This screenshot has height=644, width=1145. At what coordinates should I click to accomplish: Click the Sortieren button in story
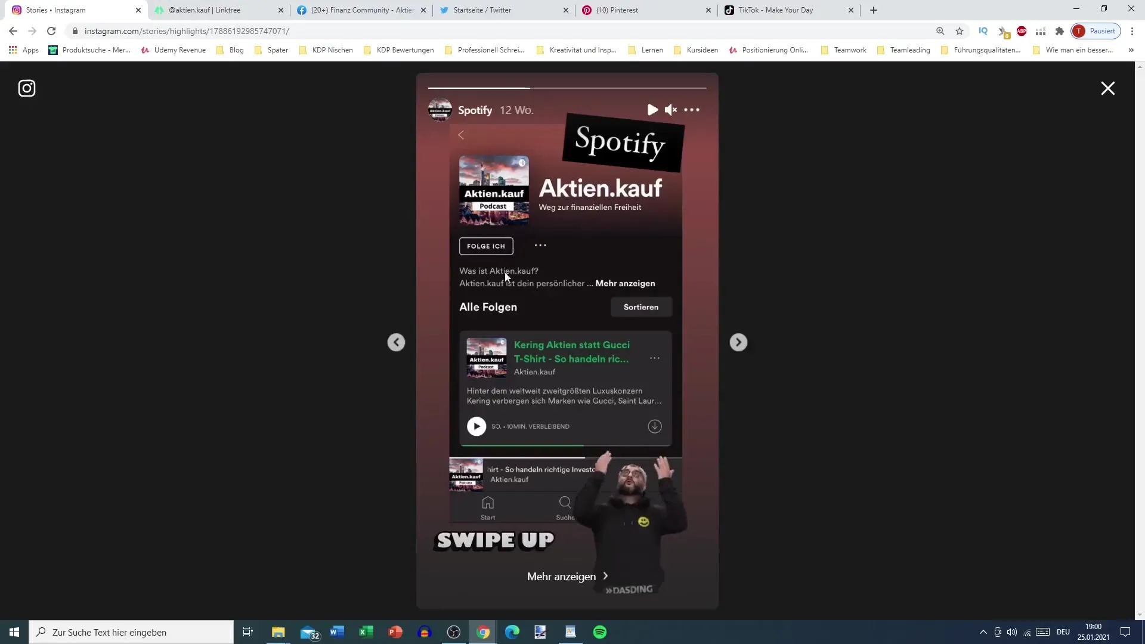click(641, 307)
